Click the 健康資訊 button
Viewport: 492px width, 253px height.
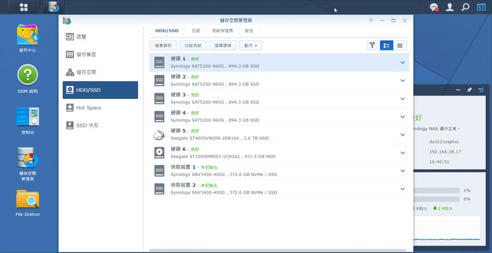[x=163, y=46]
